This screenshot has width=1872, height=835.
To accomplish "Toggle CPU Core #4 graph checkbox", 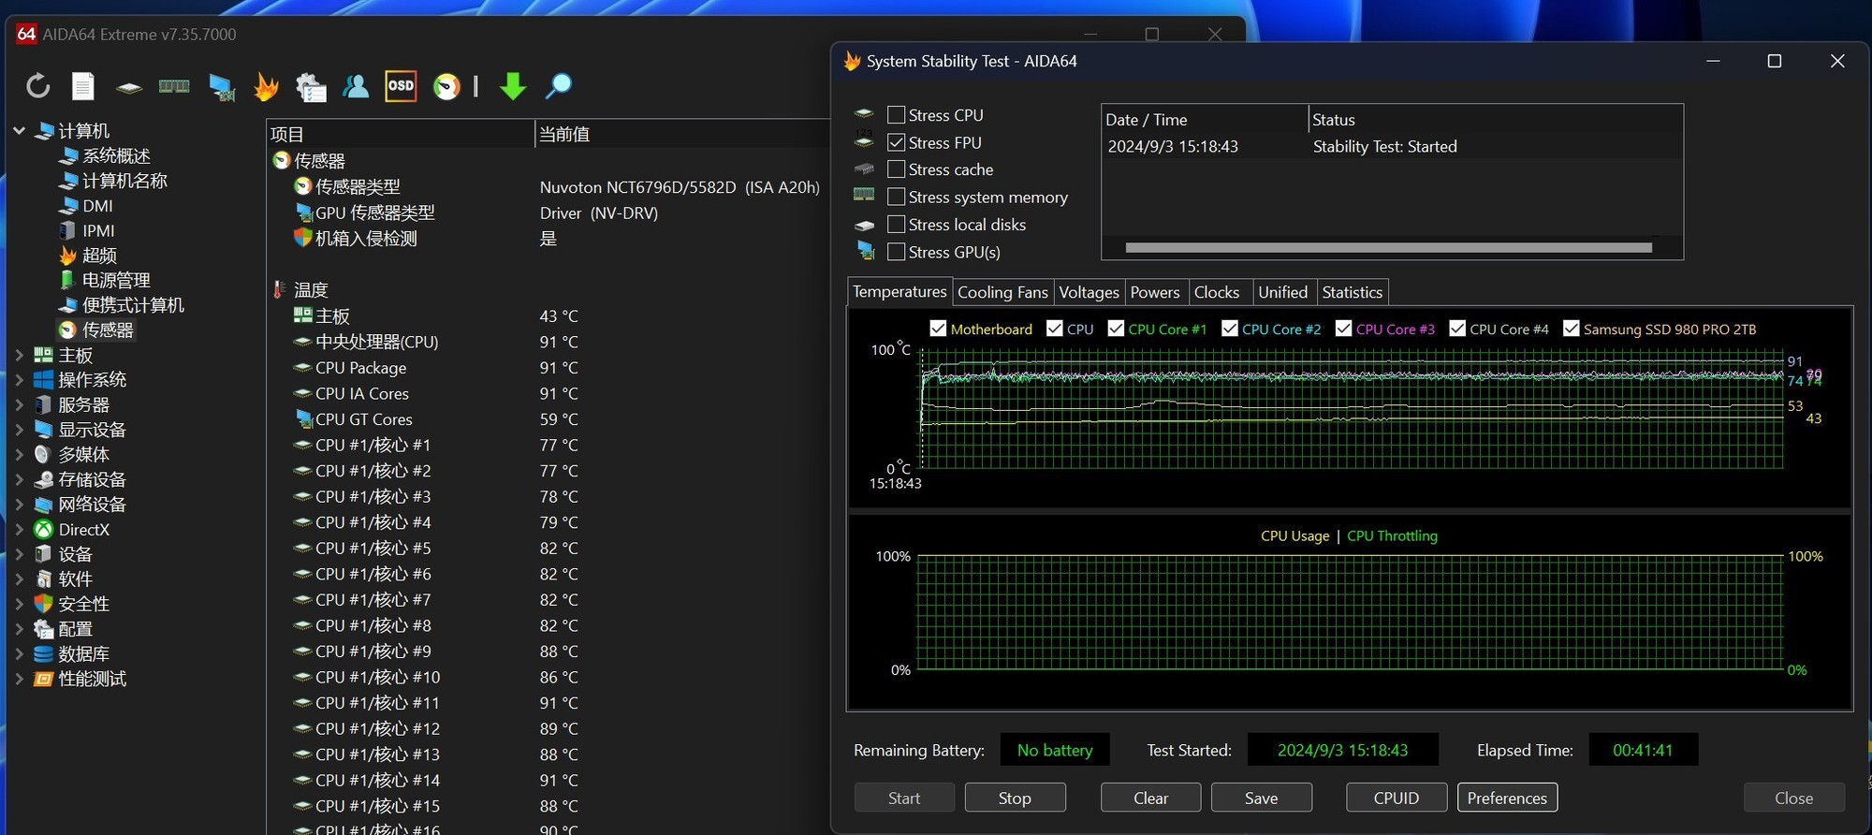I will [1457, 329].
